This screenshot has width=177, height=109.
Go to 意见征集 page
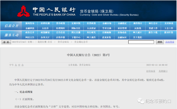pyautogui.click(x=107, y=37)
